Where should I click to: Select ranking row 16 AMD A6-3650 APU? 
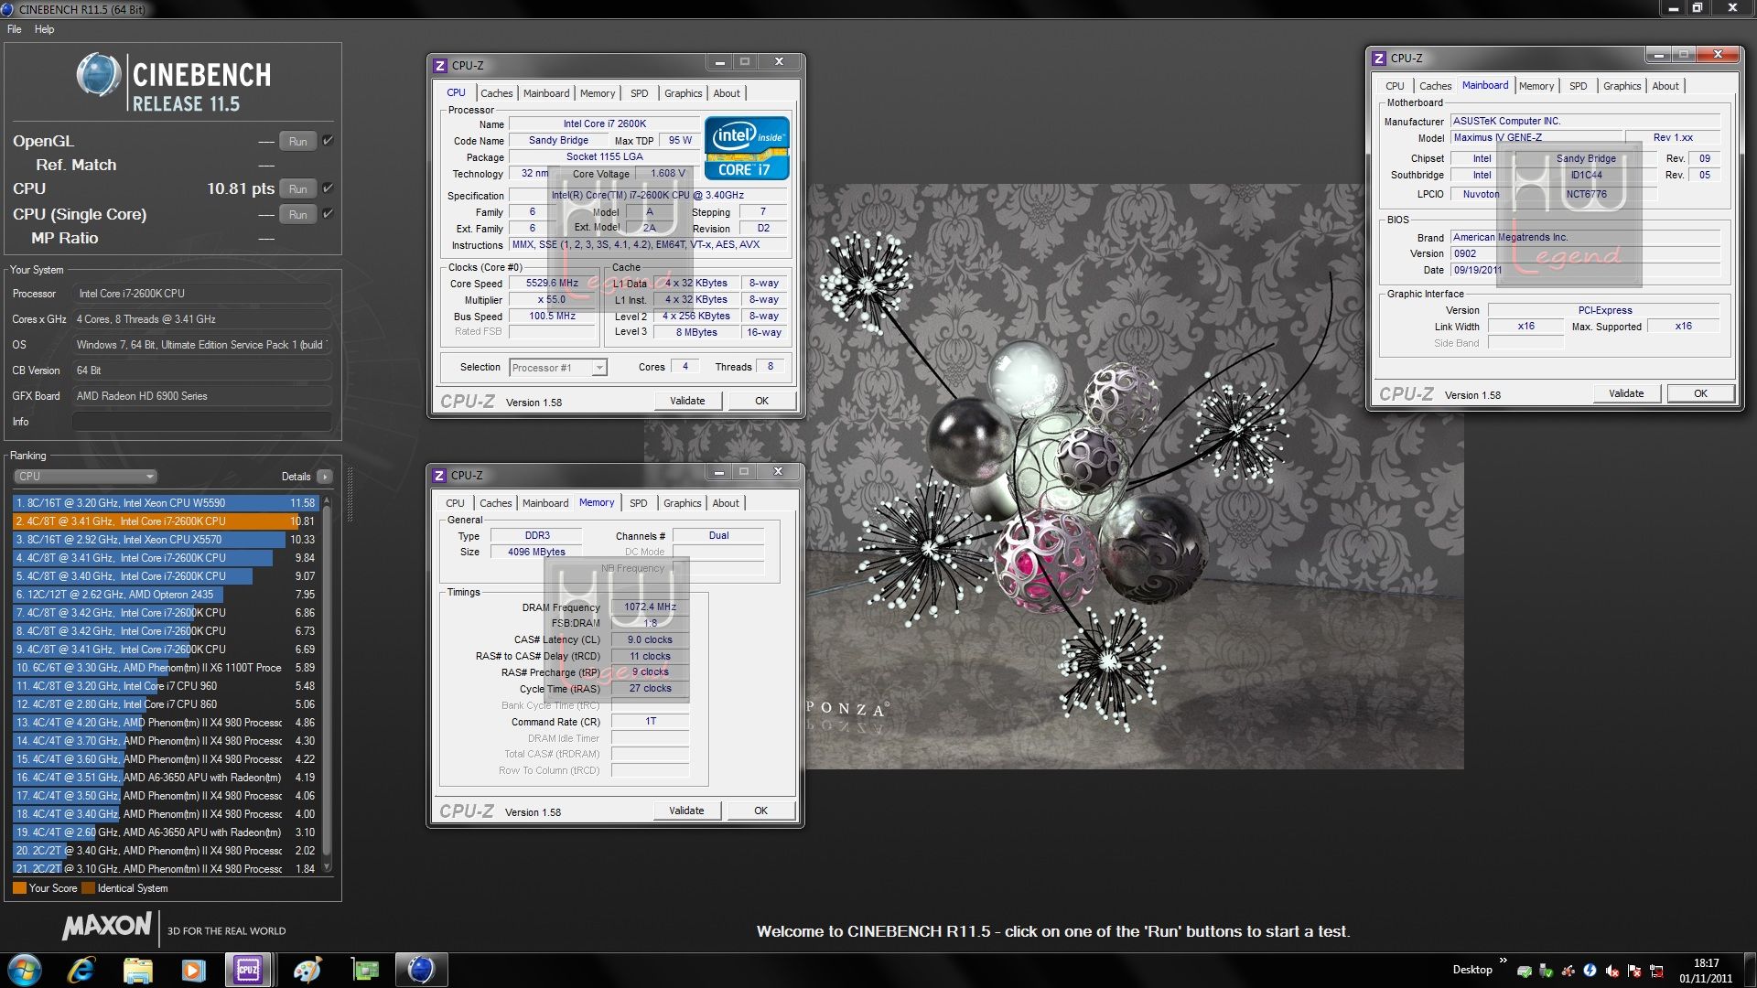165,778
